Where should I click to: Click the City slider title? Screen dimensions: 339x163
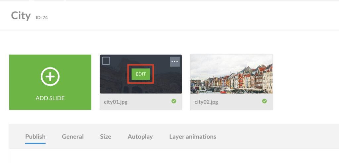pos(21,16)
